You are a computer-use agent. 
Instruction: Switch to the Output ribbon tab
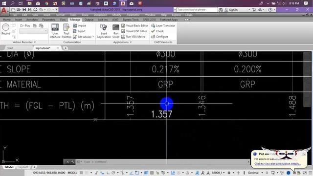(x=89, y=20)
